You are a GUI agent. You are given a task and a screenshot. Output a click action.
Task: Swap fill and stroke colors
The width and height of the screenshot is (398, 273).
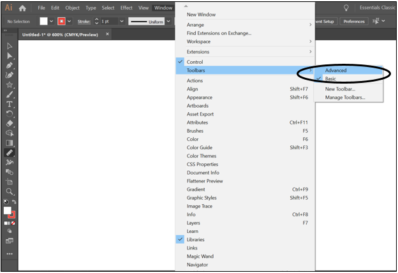pos(14,202)
